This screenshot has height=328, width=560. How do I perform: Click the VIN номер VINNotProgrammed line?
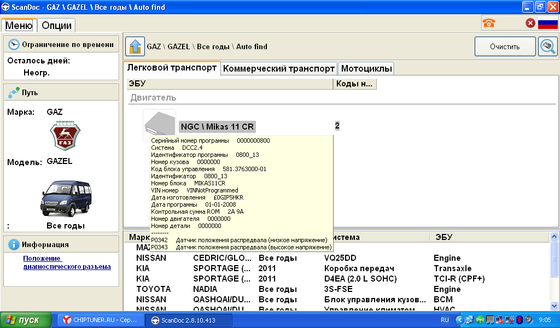pos(194,191)
